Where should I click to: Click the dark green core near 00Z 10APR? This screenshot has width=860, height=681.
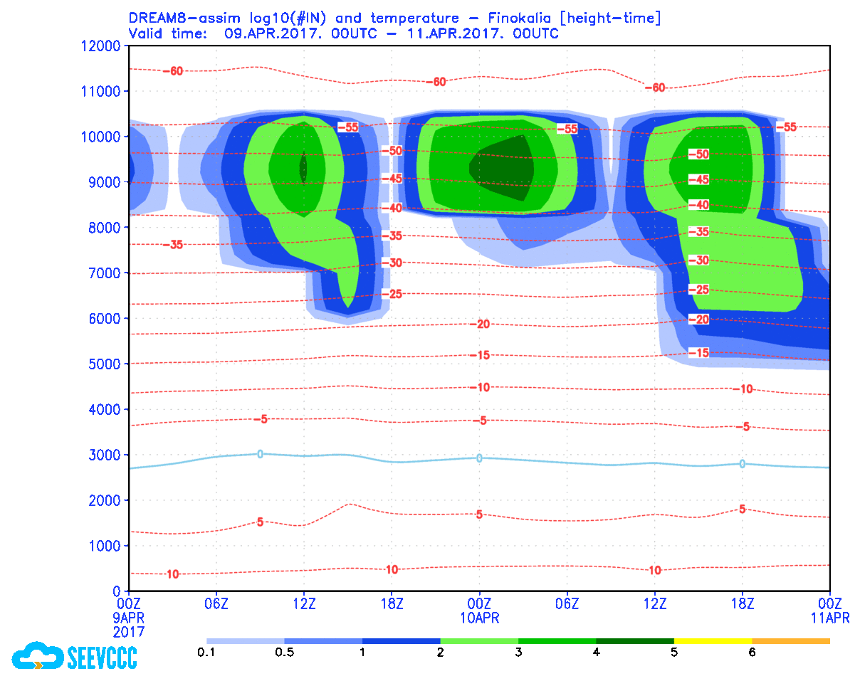click(507, 167)
